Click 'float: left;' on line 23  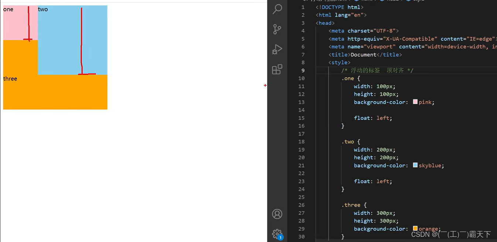click(373, 181)
